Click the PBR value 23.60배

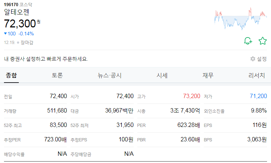click(190, 139)
